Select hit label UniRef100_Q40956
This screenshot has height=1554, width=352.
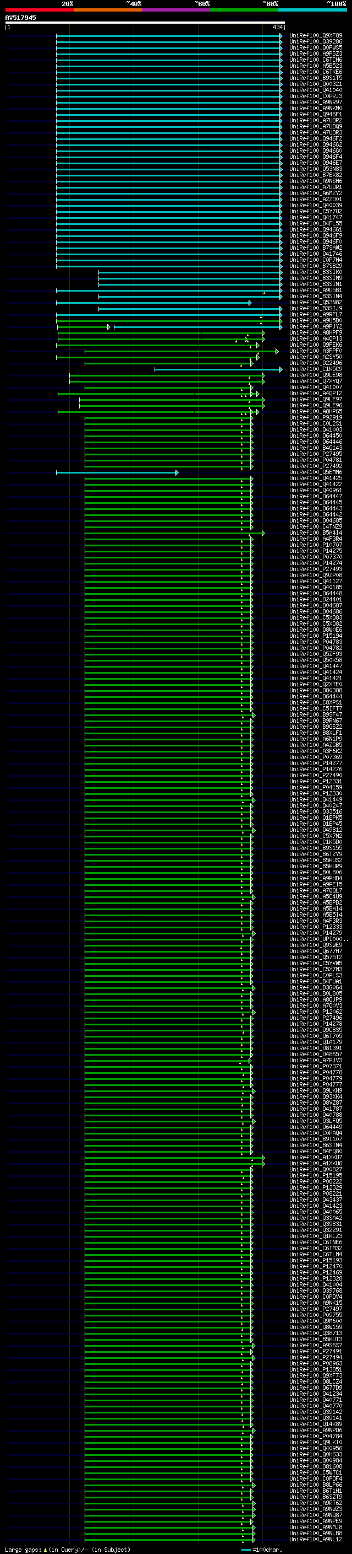316,1448
